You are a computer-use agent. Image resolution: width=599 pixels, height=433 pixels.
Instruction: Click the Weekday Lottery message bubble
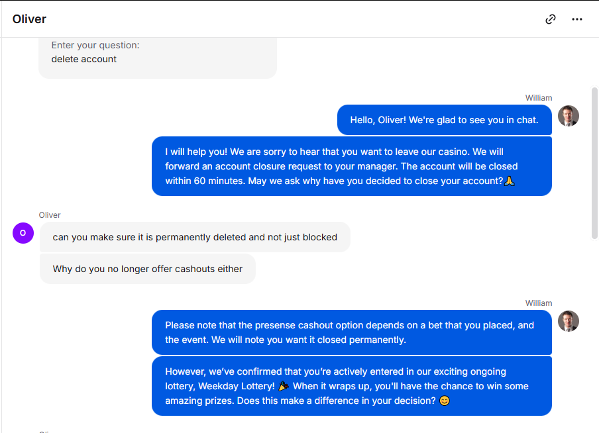pos(351,386)
